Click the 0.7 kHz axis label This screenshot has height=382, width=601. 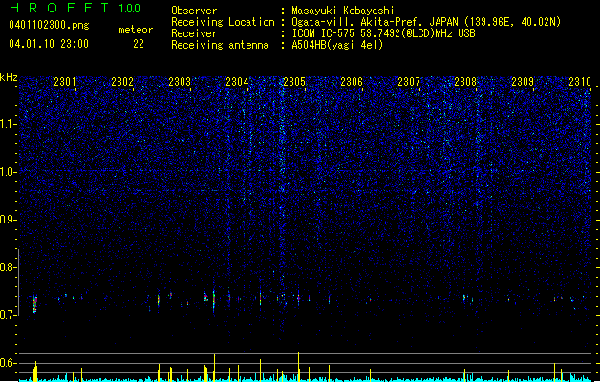(x=9, y=315)
